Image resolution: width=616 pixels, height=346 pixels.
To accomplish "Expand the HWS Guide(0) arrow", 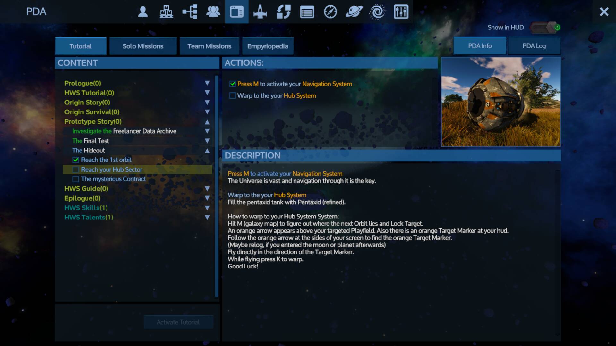I will 207,189.
